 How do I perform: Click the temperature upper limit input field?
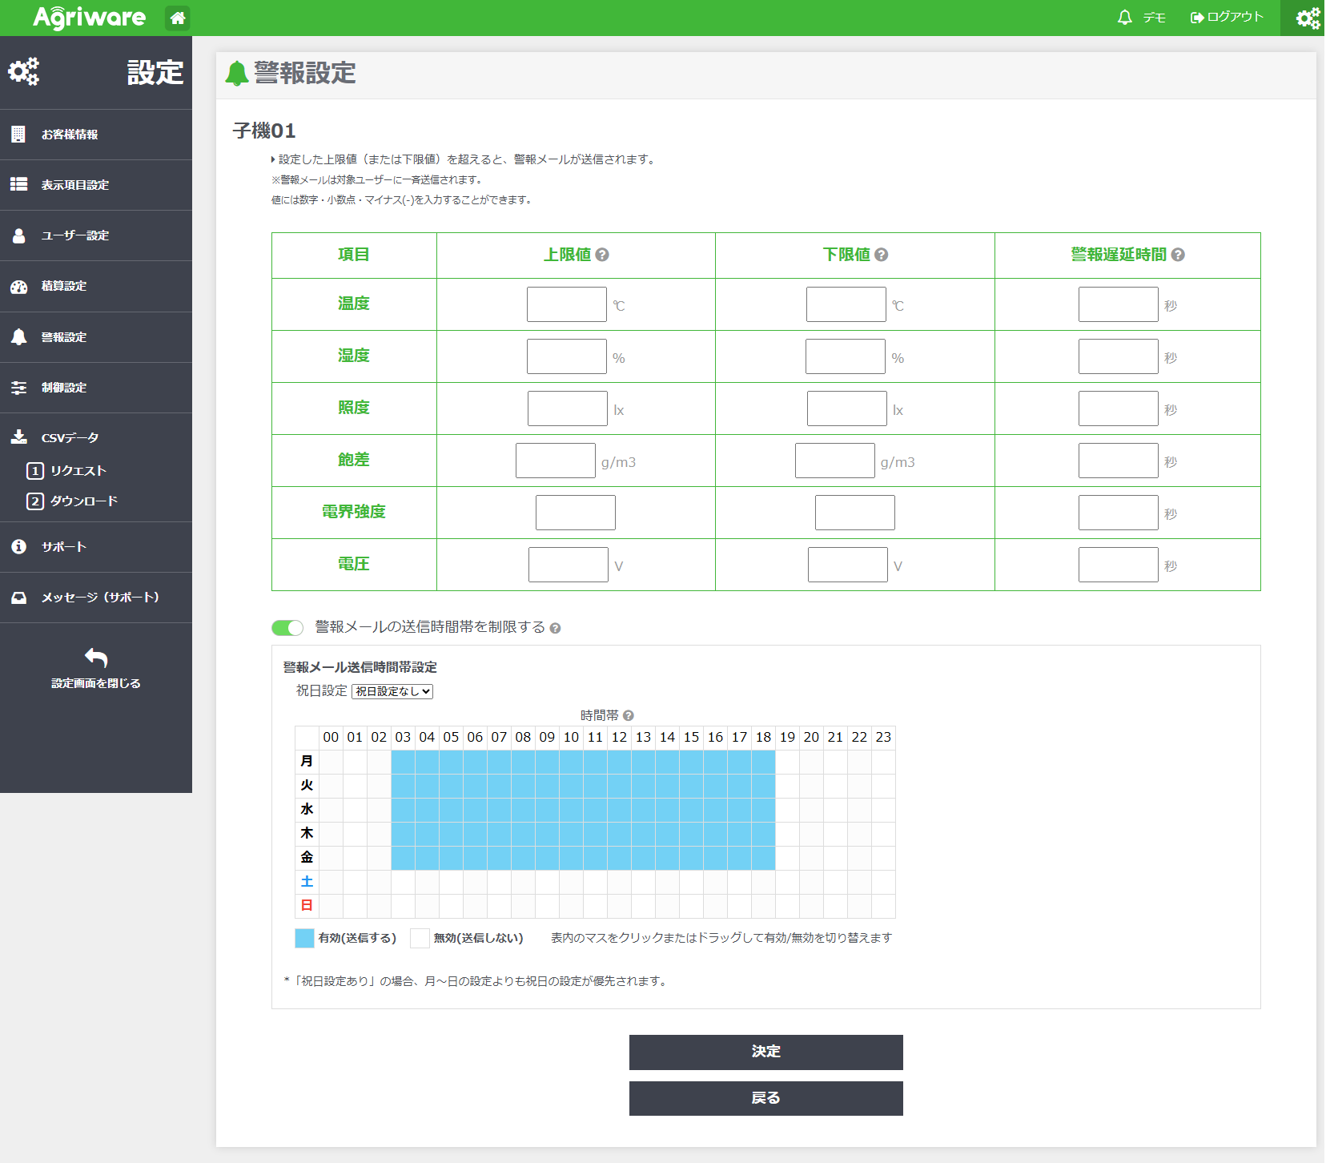tap(566, 304)
